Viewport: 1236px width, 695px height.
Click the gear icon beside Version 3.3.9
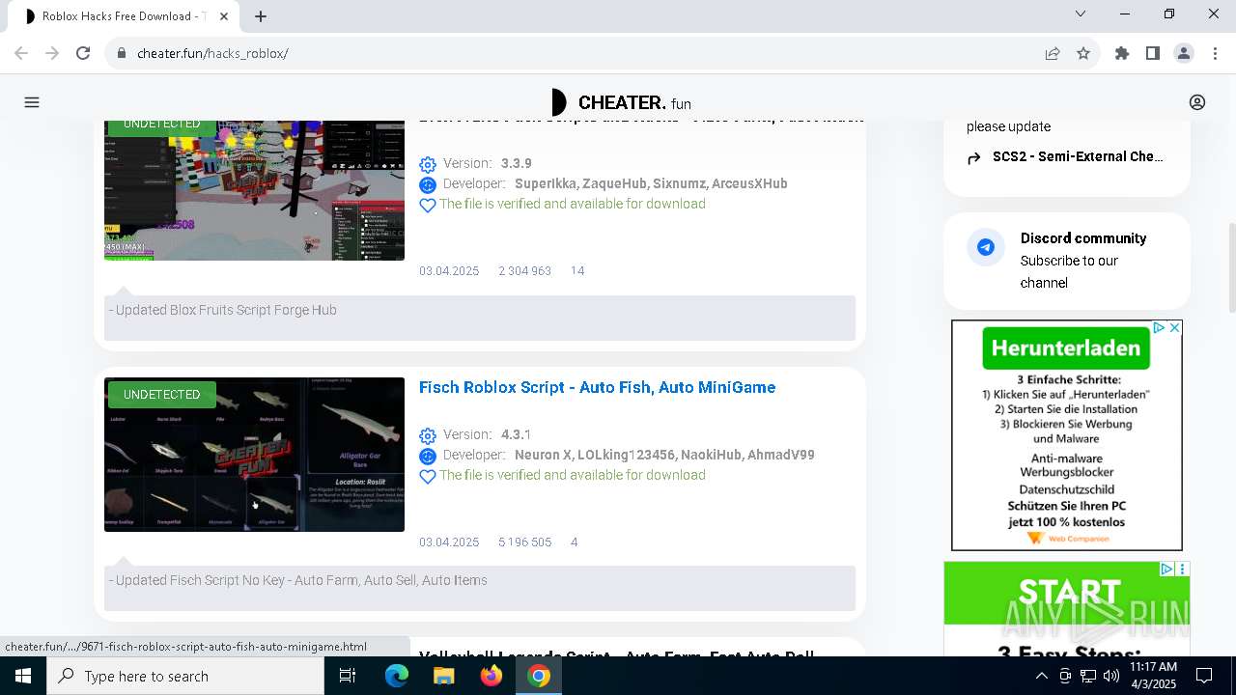click(x=428, y=165)
